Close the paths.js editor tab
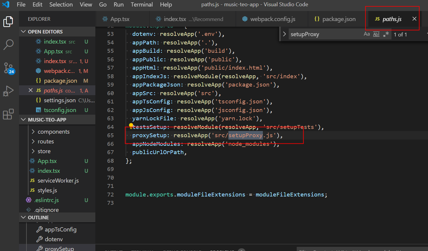Screen dimensions: 428x251 click(414, 19)
